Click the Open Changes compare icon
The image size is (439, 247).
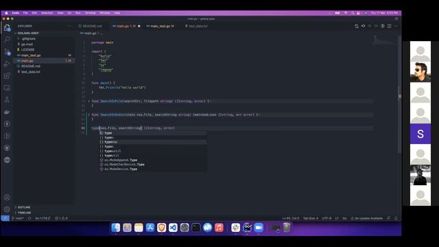(x=357, y=26)
